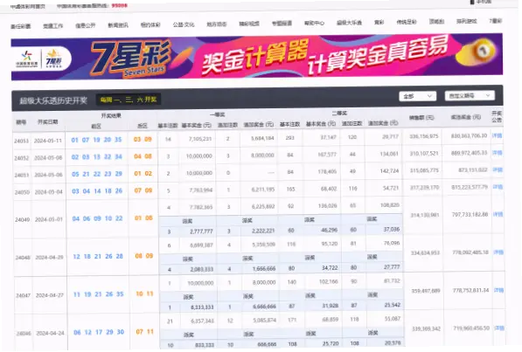Click back-zone ball 10 in draw 24047
The height and width of the screenshot is (352, 522).
(x=139, y=293)
